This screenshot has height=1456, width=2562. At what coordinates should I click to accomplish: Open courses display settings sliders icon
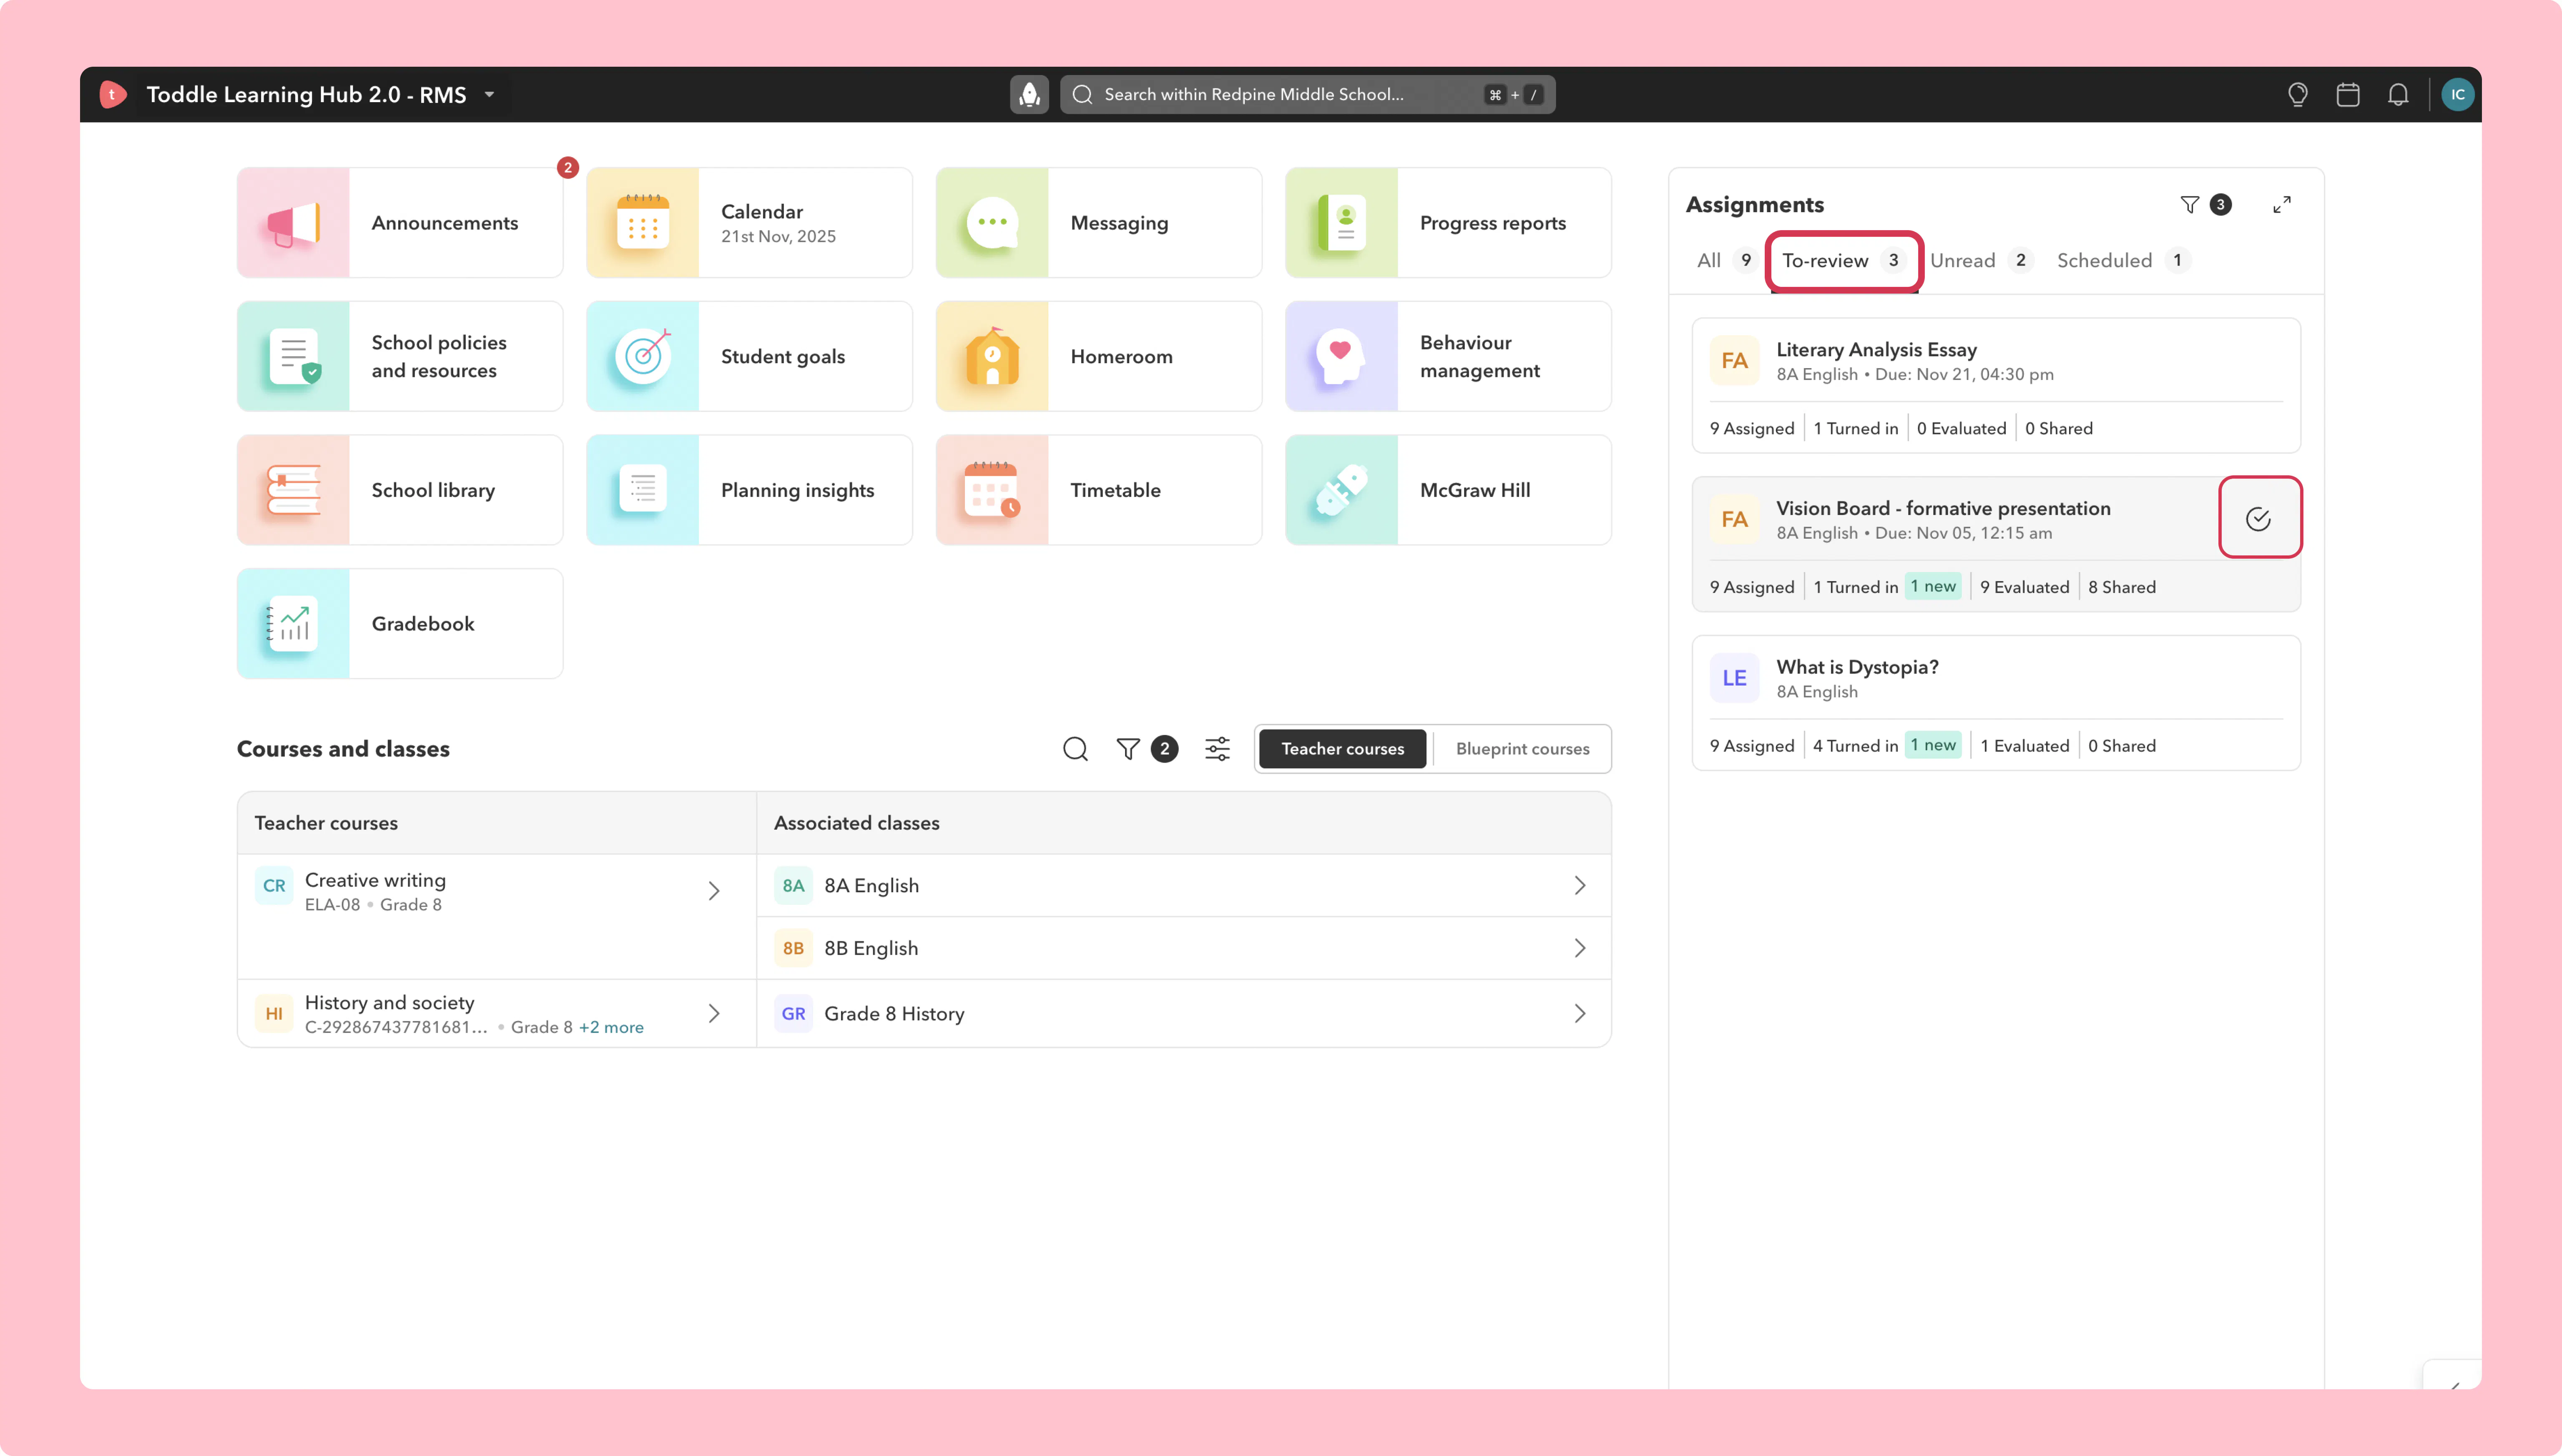coord(1217,749)
